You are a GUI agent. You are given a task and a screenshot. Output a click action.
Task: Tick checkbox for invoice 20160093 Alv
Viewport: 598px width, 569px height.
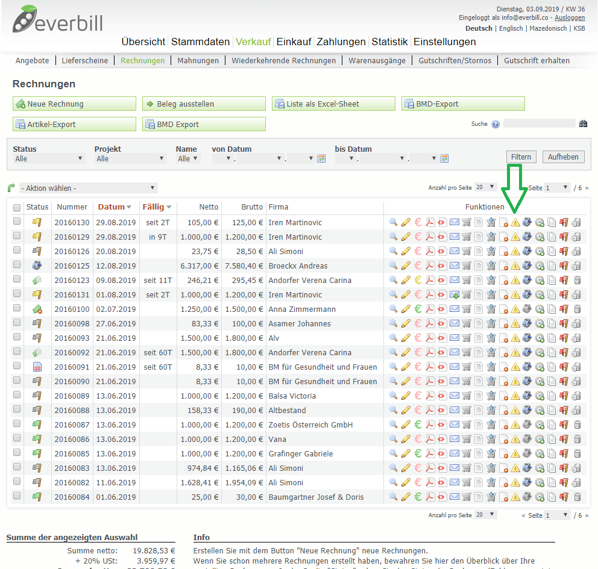pyautogui.click(x=17, y=337)
